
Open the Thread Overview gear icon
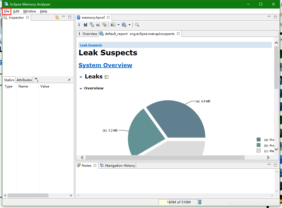click(x=104, y=24)
